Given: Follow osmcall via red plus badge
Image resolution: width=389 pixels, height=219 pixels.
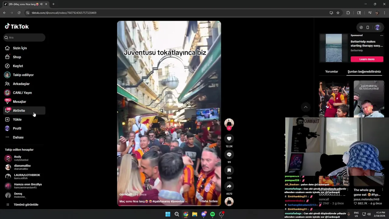Looking at the screenshot, I should point(229,128).
